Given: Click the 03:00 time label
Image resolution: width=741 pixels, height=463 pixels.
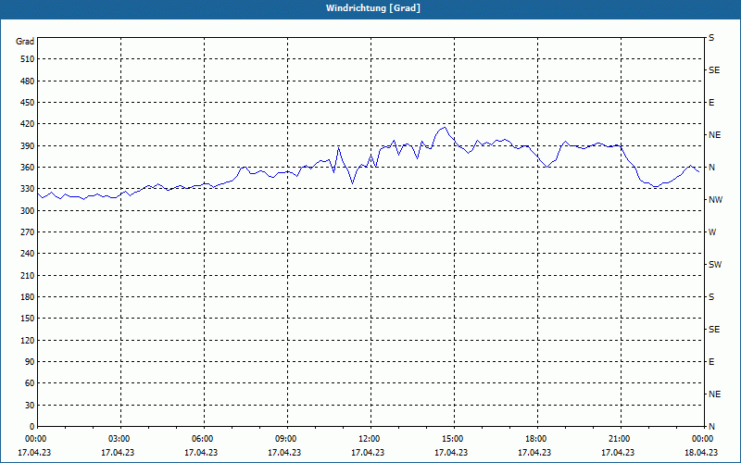Looking at the screenshot, I should (119, 439).
